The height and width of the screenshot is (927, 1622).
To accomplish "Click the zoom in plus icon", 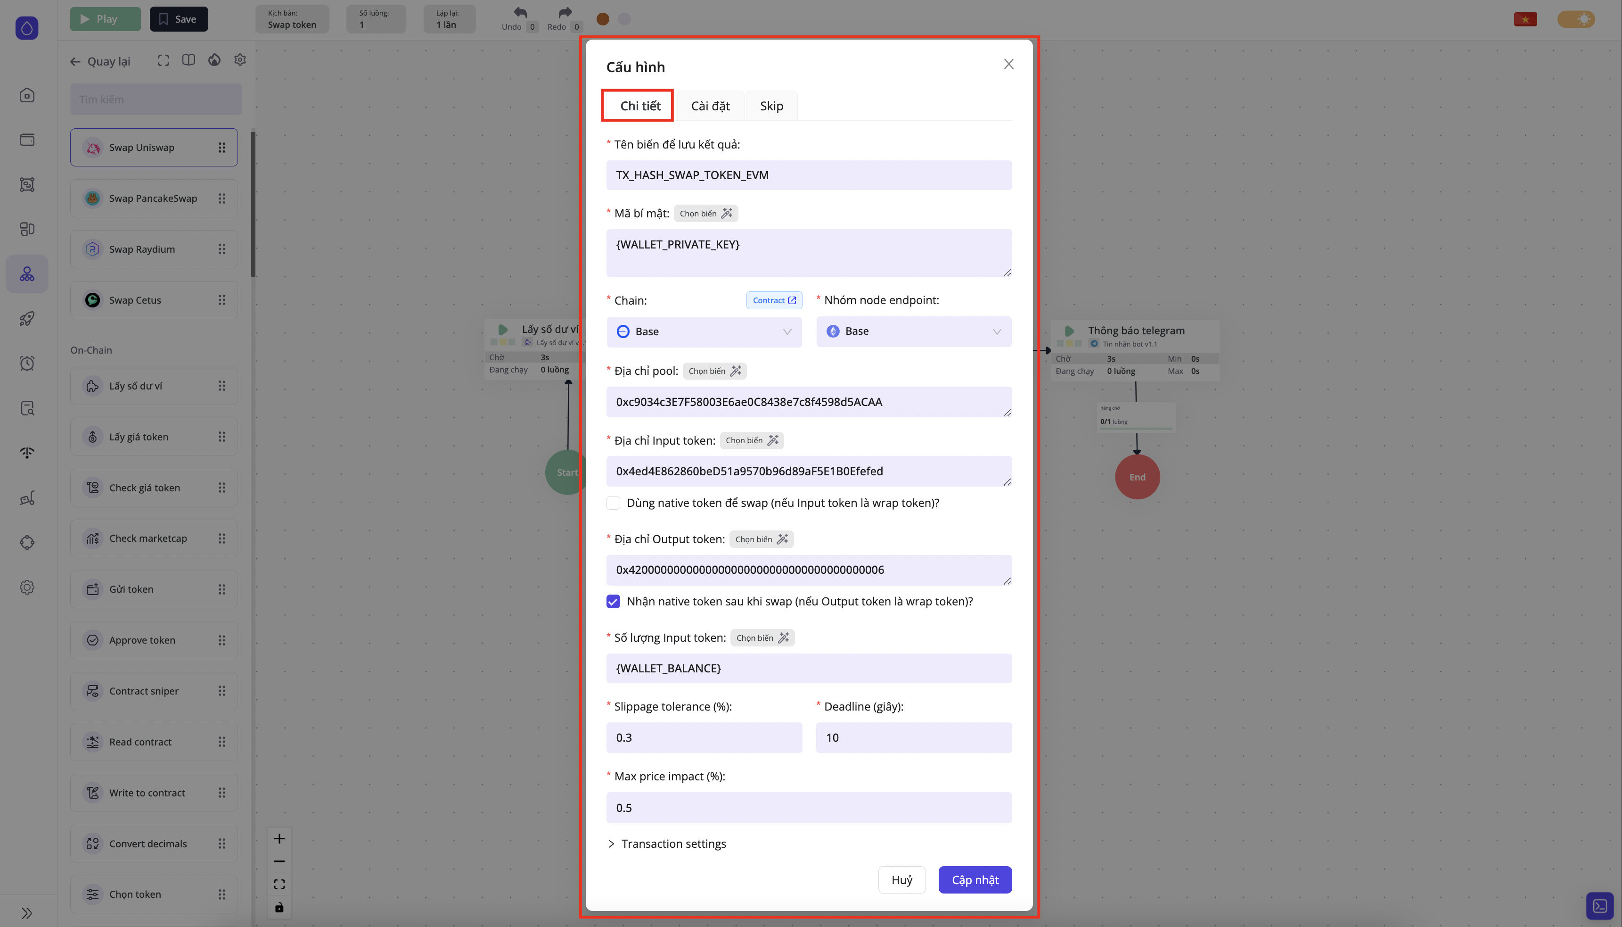I will click(x=279, y=838).
